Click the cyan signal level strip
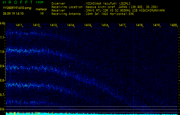This screenshot has height=115, width=180. [92, 114]
